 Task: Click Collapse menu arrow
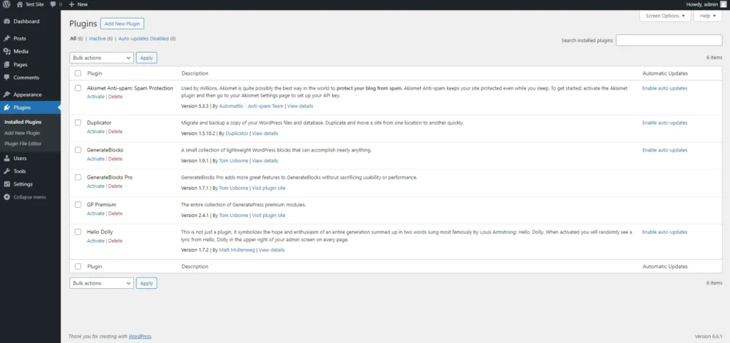click(x=6, y=197)
